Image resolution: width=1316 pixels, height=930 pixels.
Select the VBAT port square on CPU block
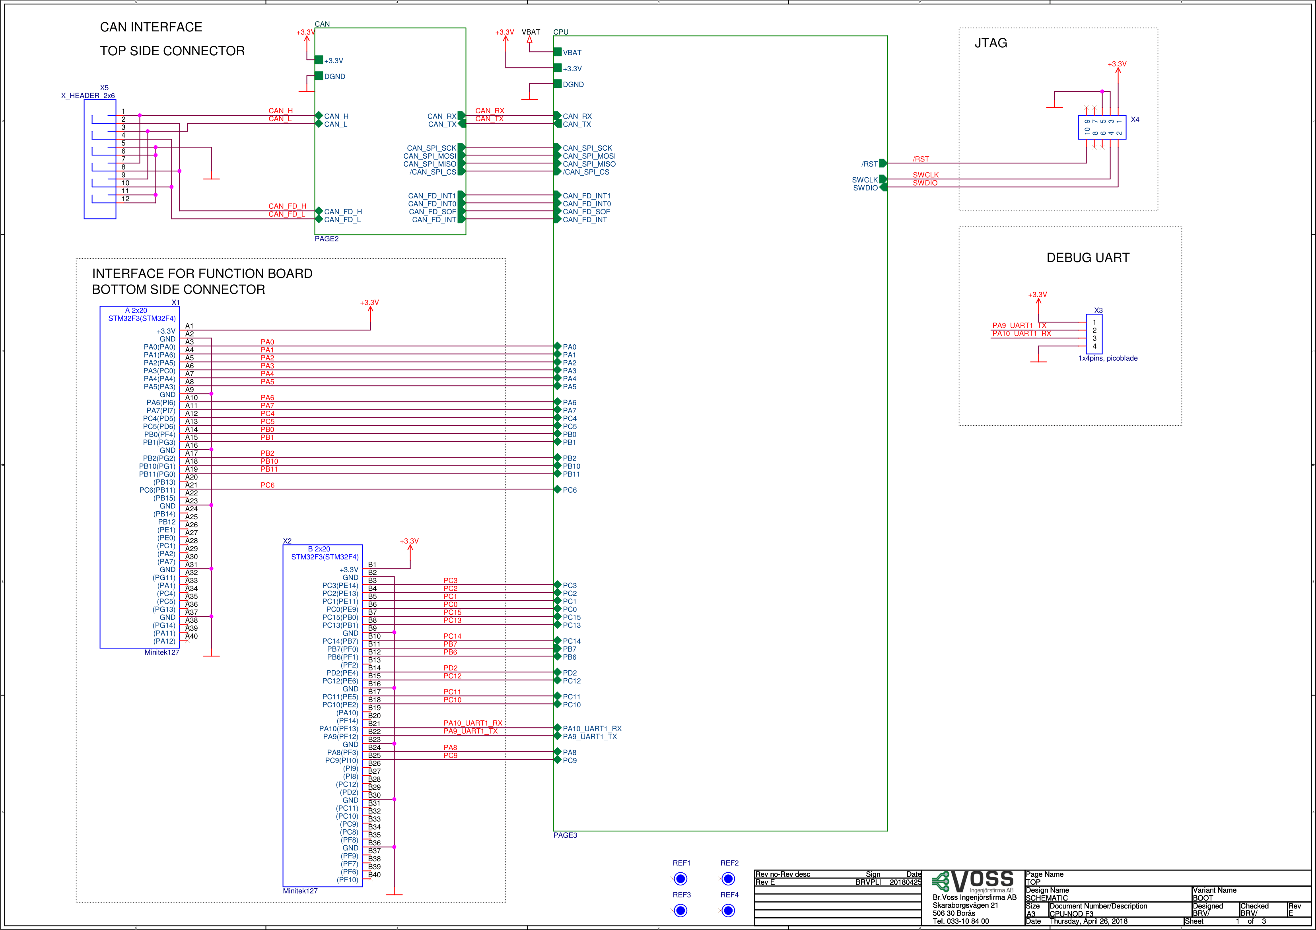coord(558,52)
